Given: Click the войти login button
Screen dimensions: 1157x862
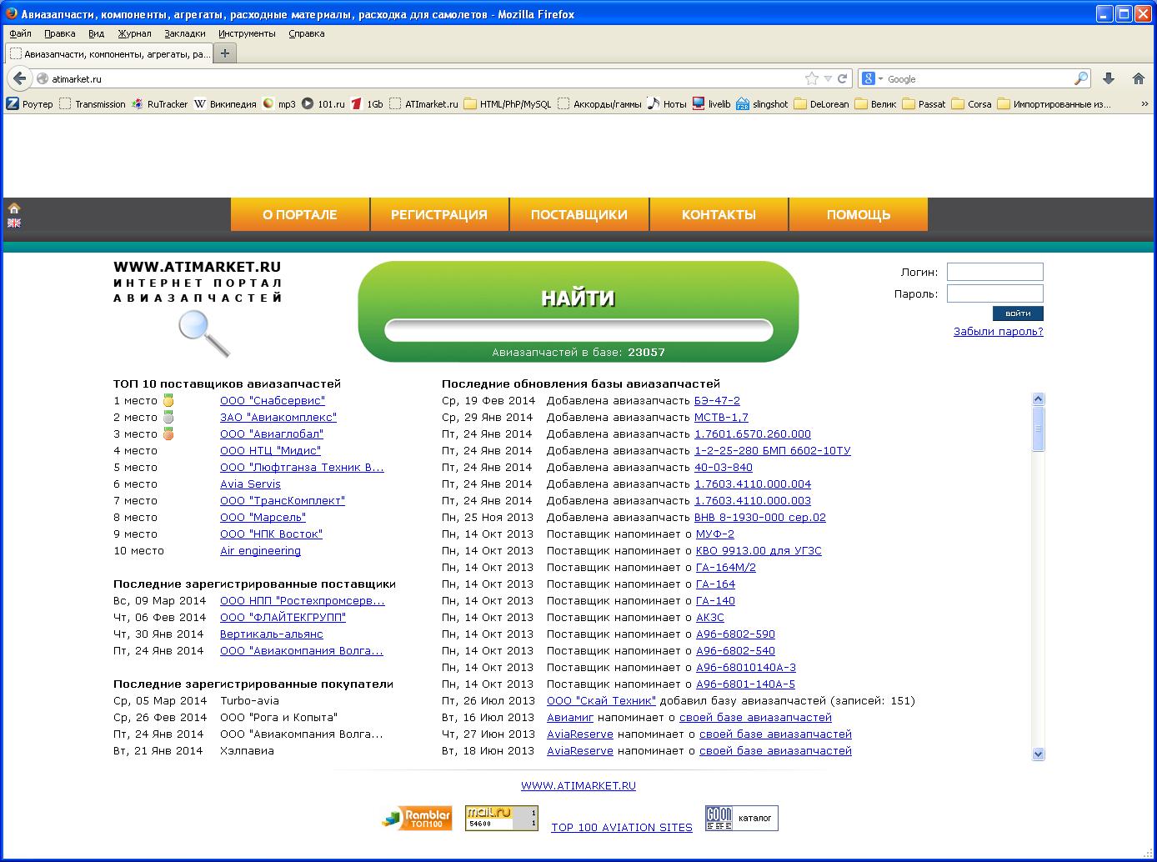Looking at the screenshot, I should pos(1018,313).
